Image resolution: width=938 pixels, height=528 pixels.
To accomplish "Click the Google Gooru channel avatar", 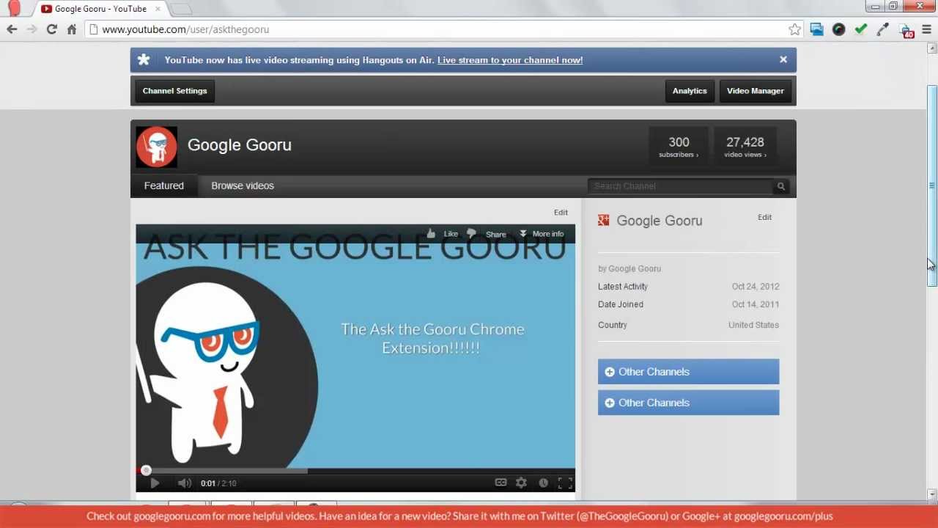I will pyautogui.click(x=156, y=147).
